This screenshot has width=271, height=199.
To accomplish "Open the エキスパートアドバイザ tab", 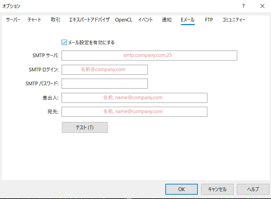I will 89,20.
